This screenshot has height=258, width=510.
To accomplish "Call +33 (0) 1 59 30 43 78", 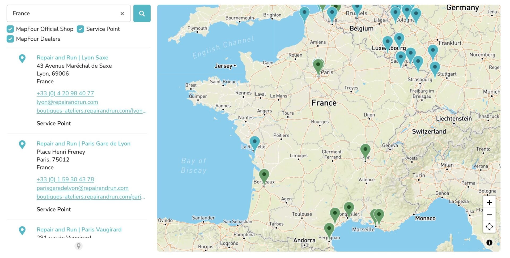I will pyautogui.click(x=65, y=179).
